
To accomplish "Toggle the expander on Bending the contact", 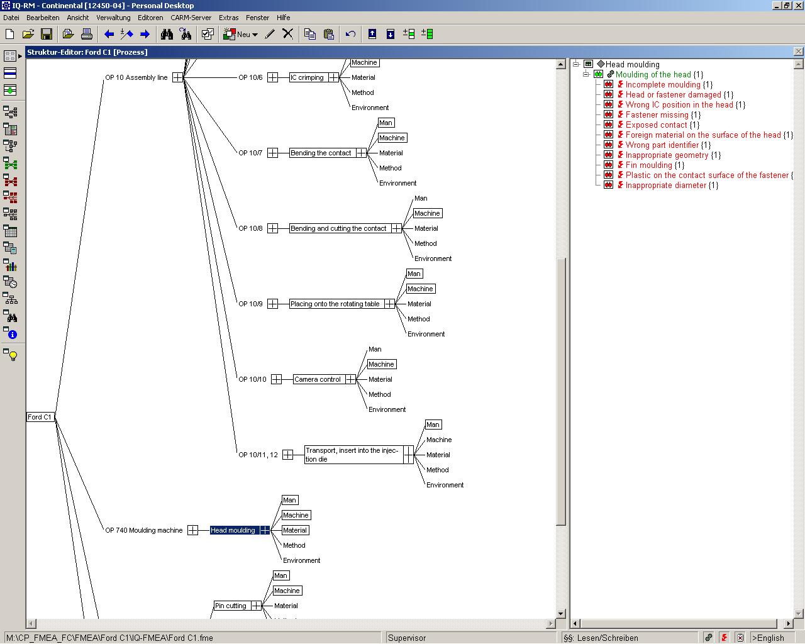I will tap(361, 153).
